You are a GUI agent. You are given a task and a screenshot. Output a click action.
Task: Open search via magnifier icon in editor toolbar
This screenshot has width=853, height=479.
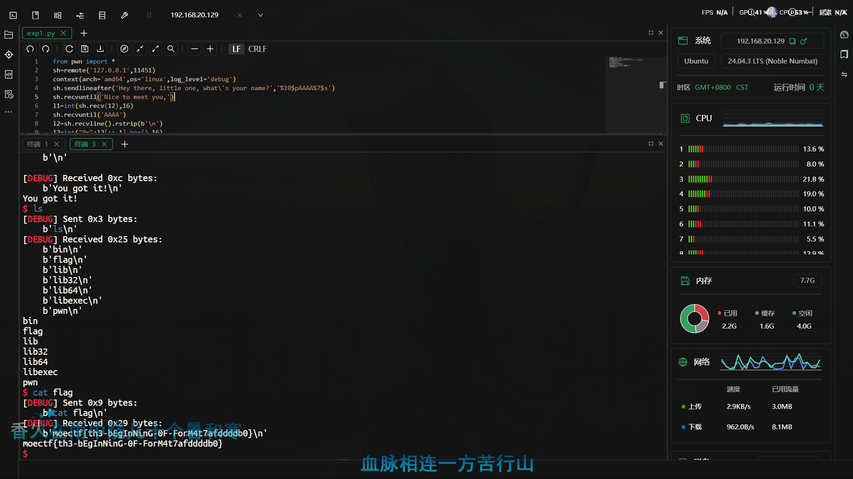point(171,49)
